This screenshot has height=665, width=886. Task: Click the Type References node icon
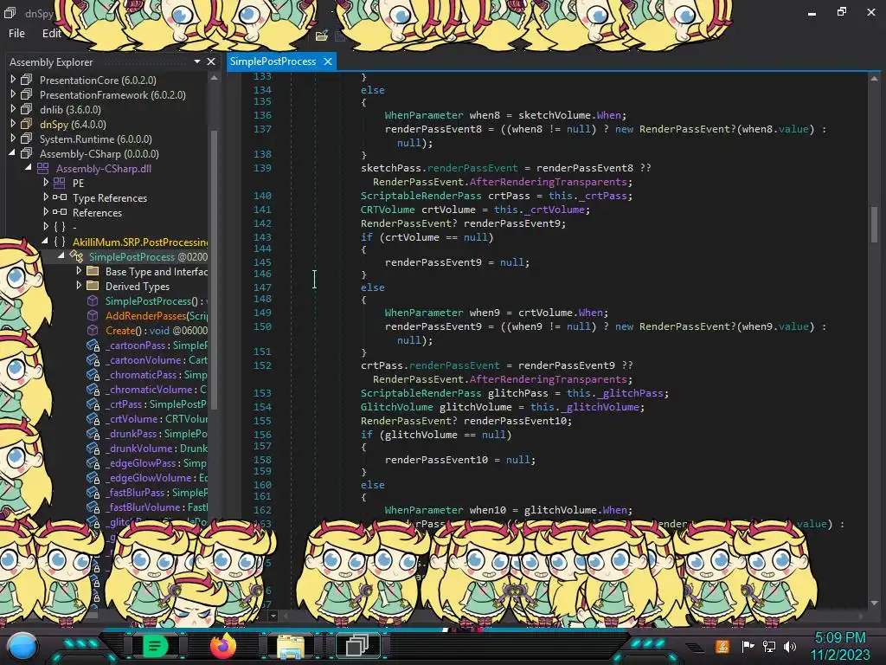point(60,198)
